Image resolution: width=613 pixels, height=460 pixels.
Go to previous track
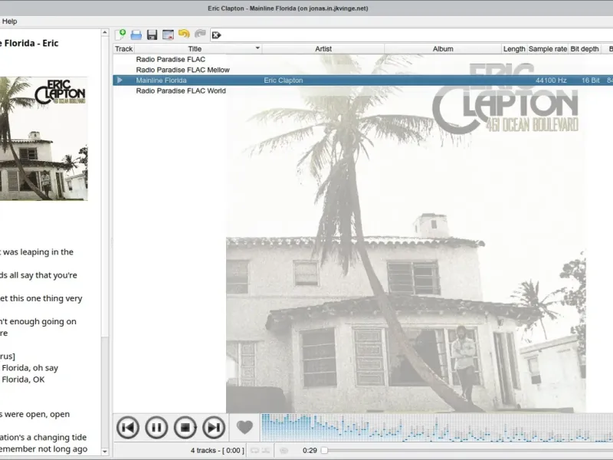point(128,427)
